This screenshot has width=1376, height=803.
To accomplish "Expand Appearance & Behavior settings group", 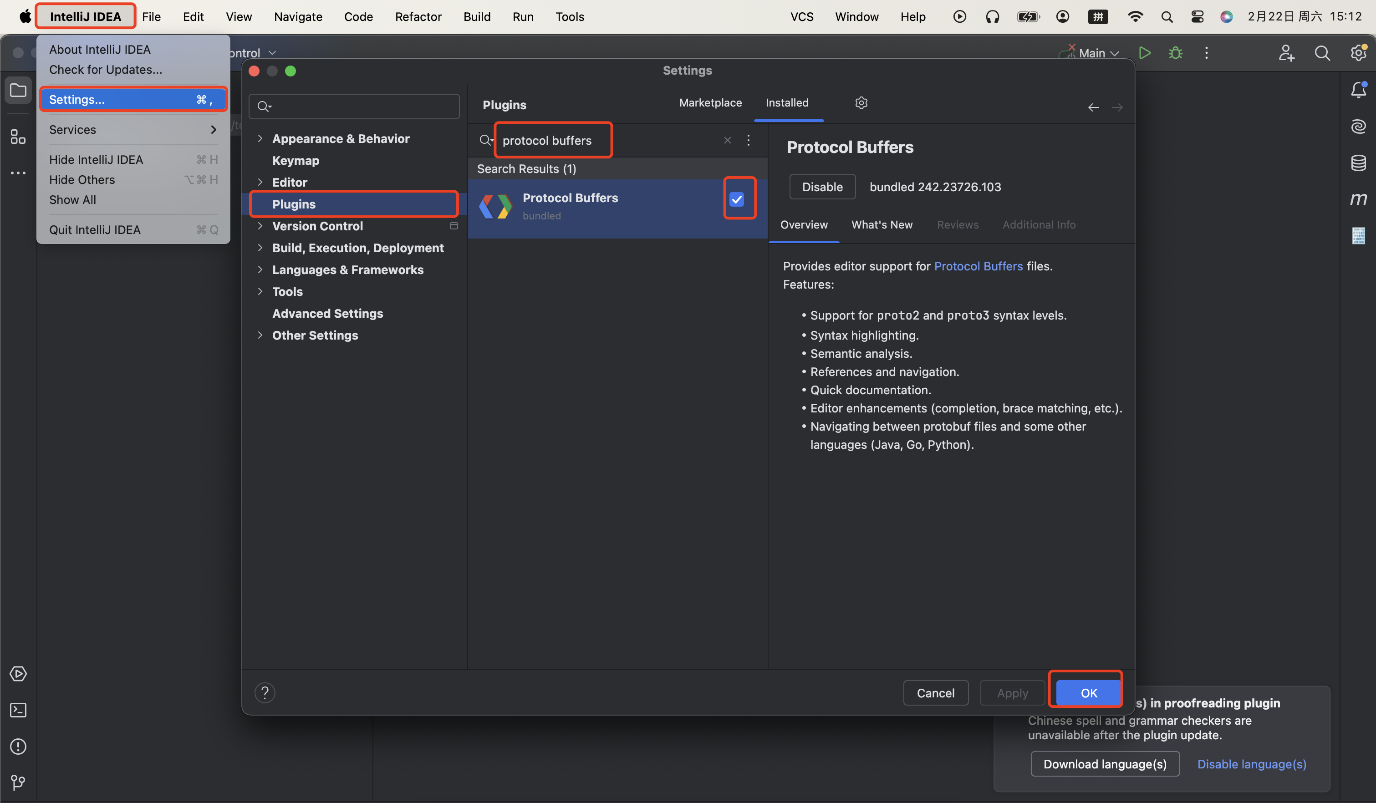I will [x=260, y=139].
